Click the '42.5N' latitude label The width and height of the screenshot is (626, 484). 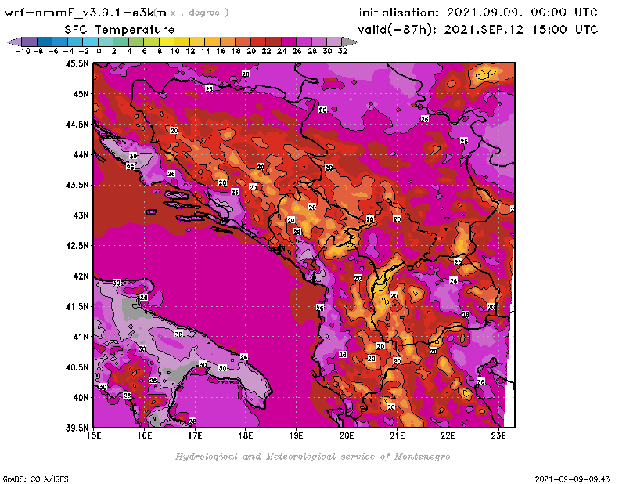click(x=77, y=245)
